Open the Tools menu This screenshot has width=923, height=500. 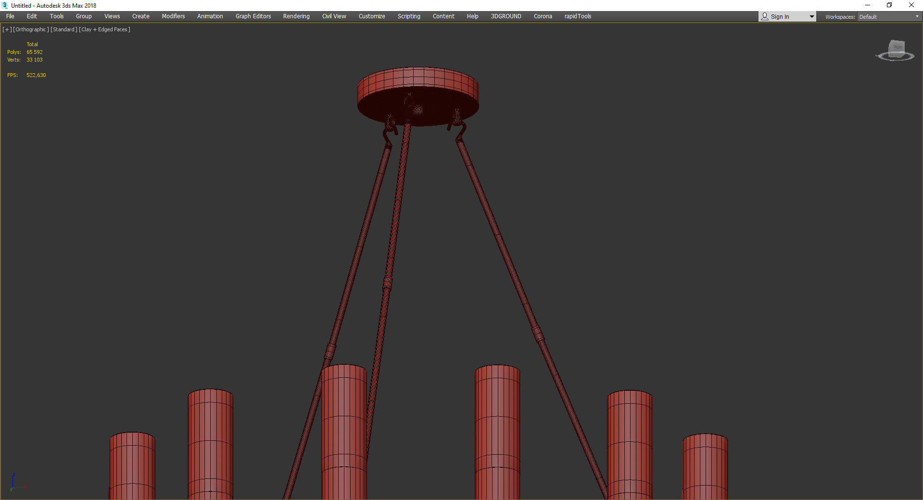tap(57, 16)
